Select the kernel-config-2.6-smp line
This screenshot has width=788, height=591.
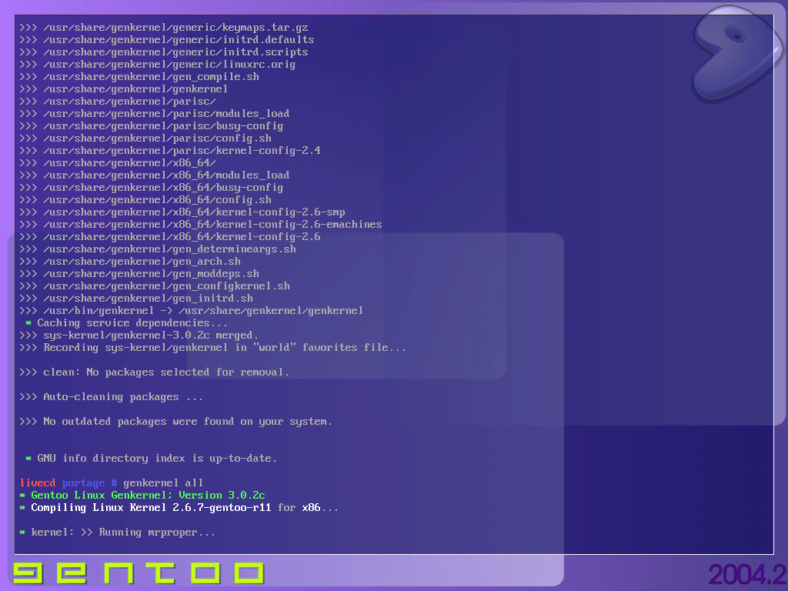click(182, 212)
